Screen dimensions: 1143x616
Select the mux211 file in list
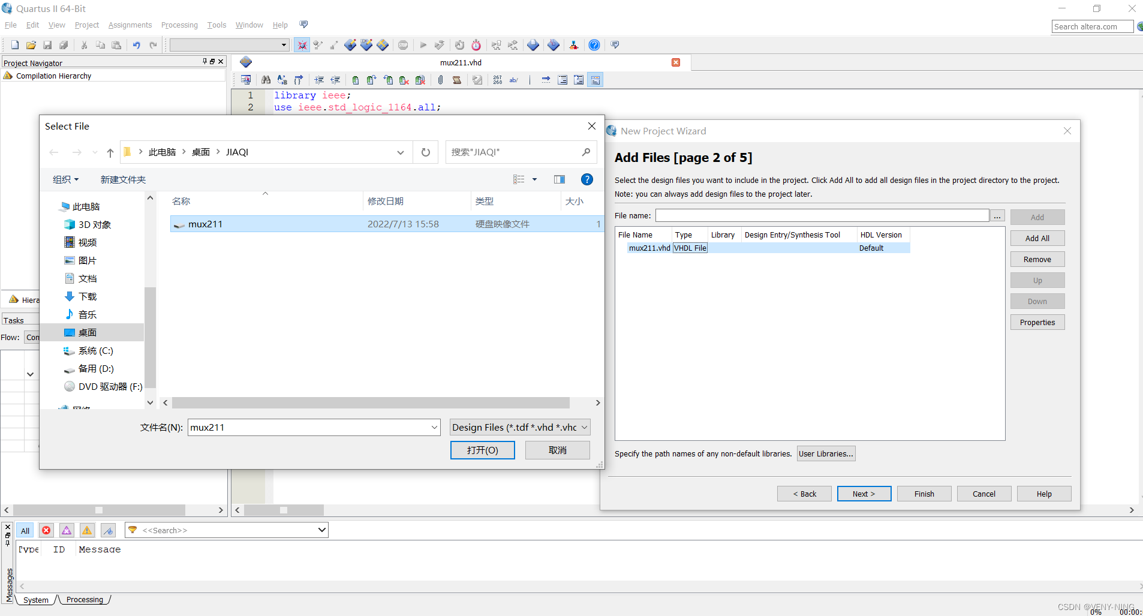click(387, 224)
